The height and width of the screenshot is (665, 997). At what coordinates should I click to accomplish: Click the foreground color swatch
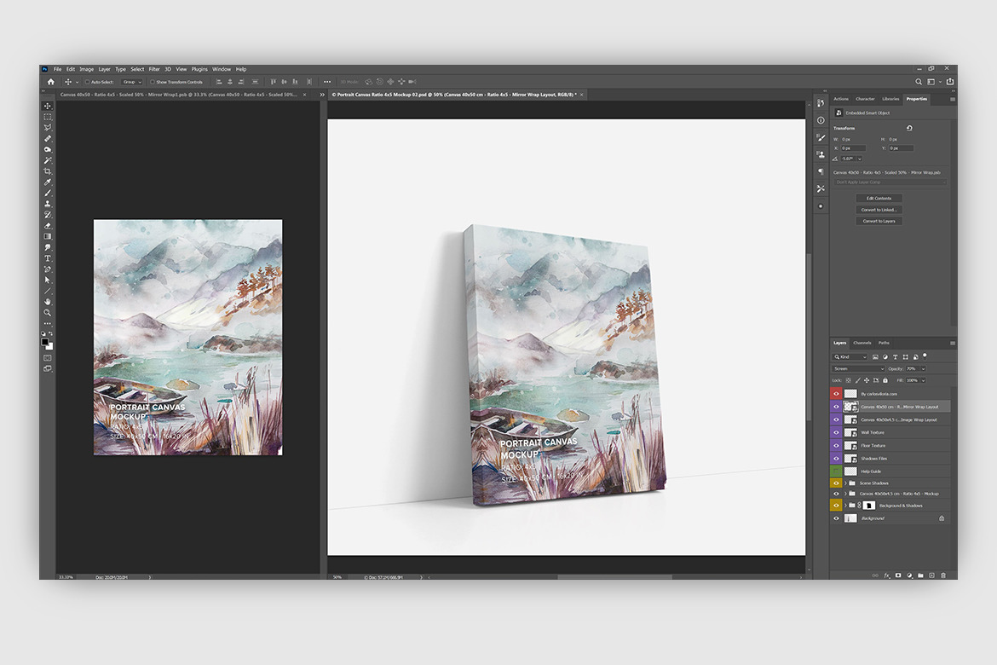(x=46, y=341)
